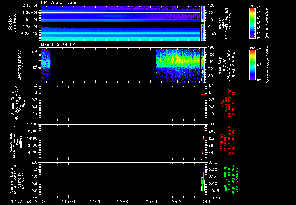
Task: Click the "152" telemetry axis value
Action: click(x=212, y=138)
